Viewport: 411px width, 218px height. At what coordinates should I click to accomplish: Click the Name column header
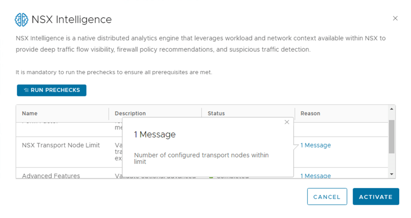30,114
